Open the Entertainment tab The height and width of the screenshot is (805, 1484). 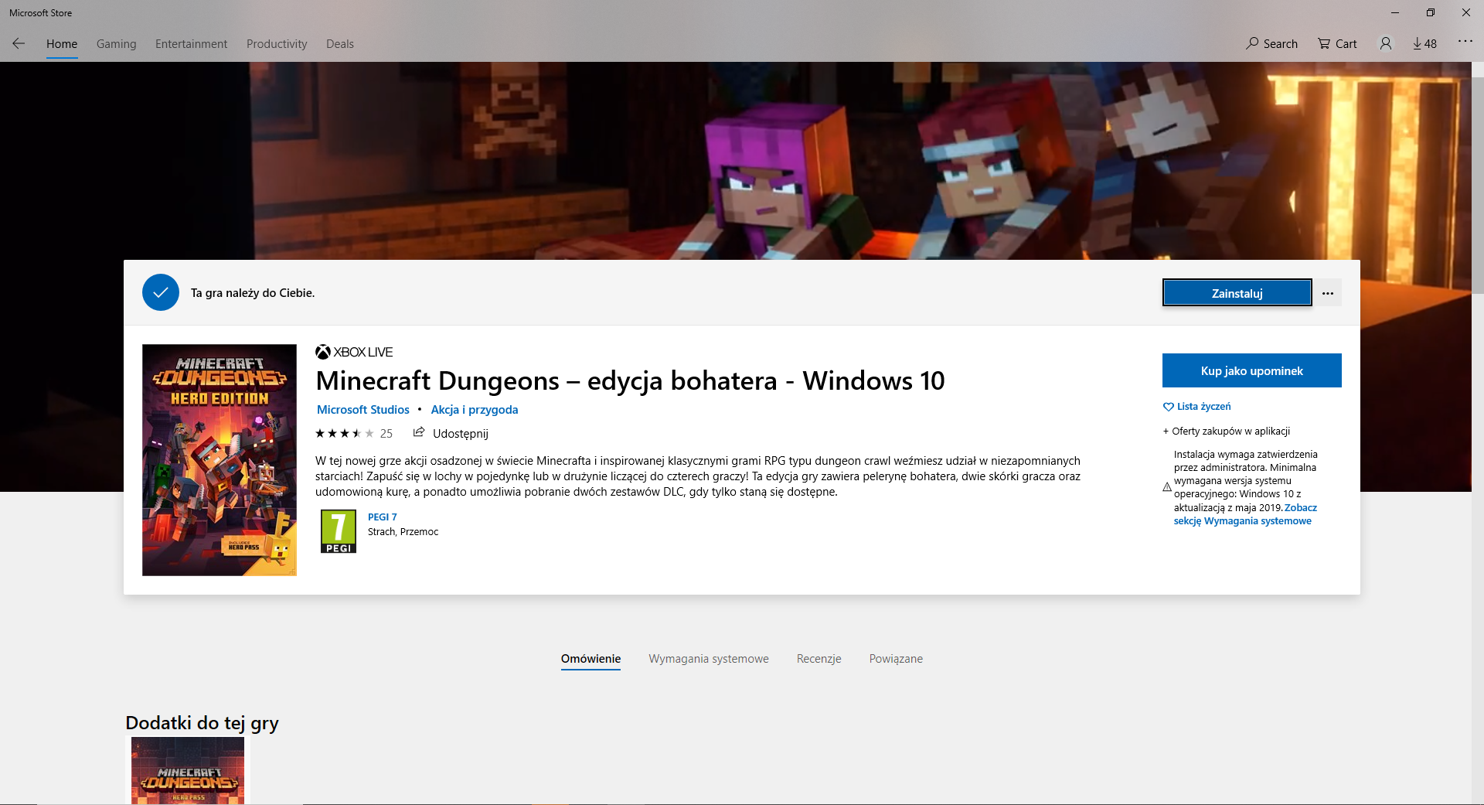click(x=191, y=44)
